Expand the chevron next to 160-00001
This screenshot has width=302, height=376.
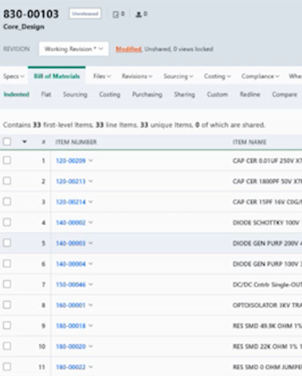pos(91,305)
